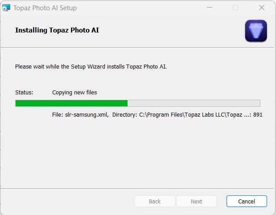
Task: Click the gray unfilled part of progress bar
Action: (x=194, y=103)
